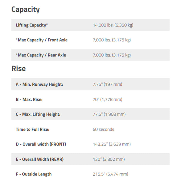Select the D - Overall width (FRONT) label
The width and height of the screenshot is (180, 180).
(41, 144)
